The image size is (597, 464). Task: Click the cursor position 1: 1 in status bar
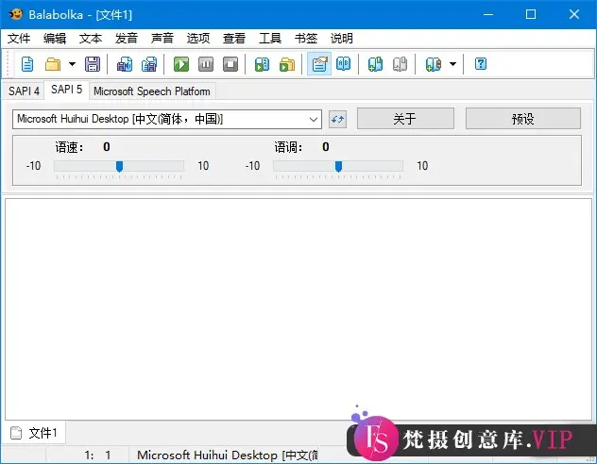pyautogui.click(x=97, y=455)
